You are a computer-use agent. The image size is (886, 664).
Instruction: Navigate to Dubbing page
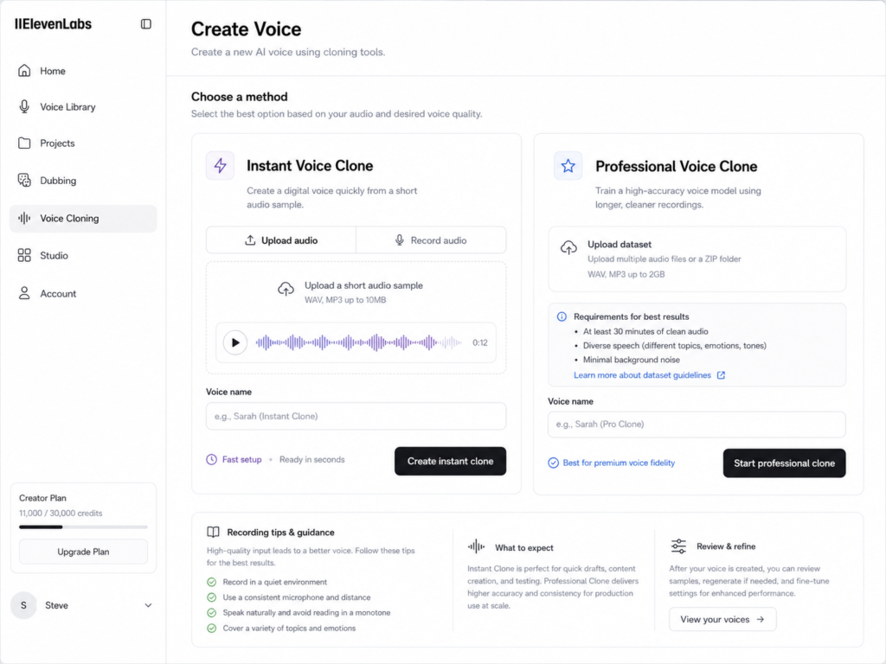click(x=83, y=180)
